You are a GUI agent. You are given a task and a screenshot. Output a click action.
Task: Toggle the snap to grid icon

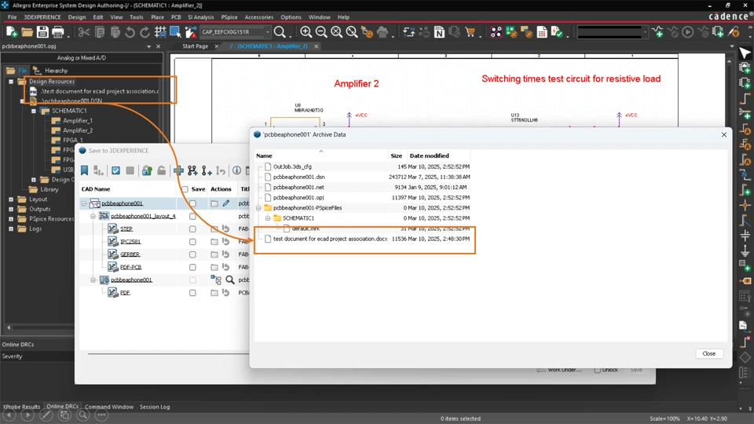point(160,32)
